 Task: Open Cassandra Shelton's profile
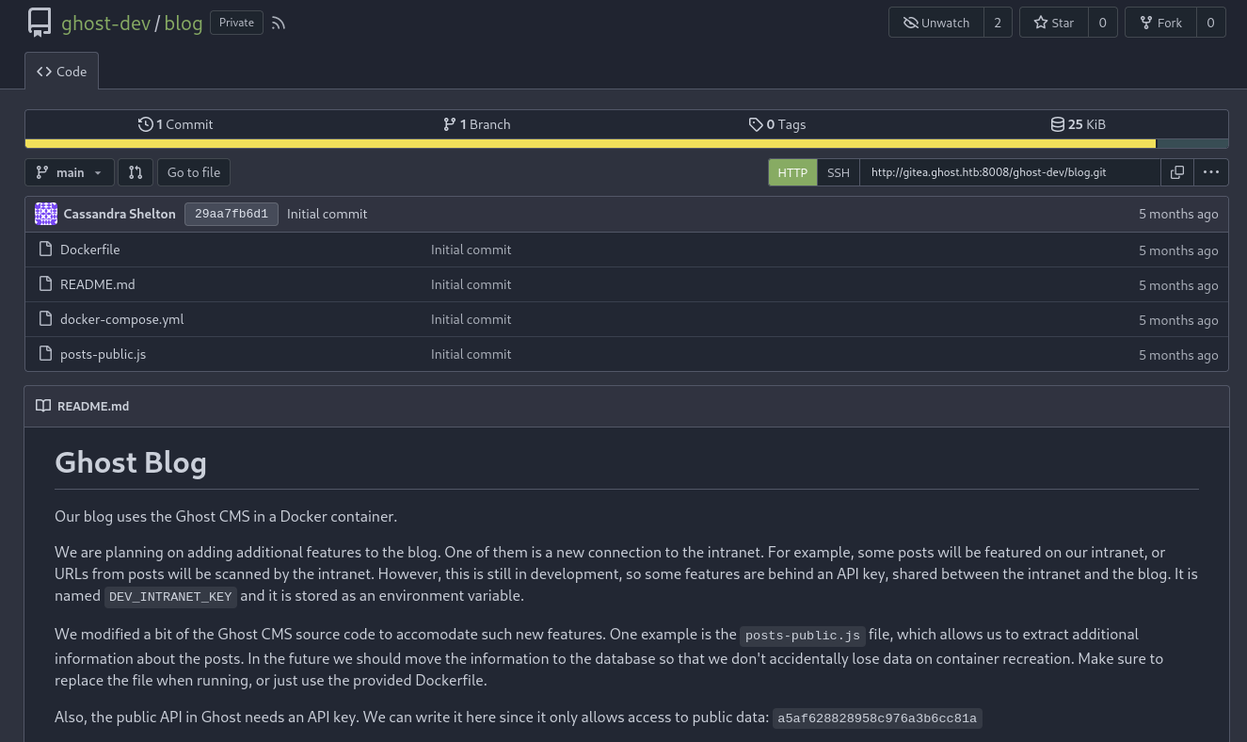pos(120,214)
